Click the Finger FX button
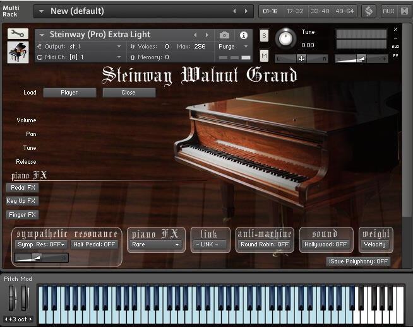 [x=22, y=215]
